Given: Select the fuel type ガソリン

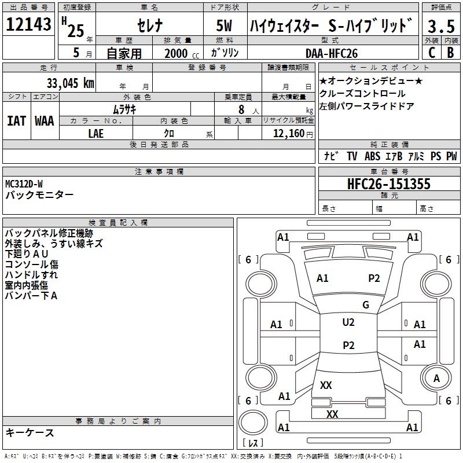Looking at the screenshot, I should tap(225, 53).
